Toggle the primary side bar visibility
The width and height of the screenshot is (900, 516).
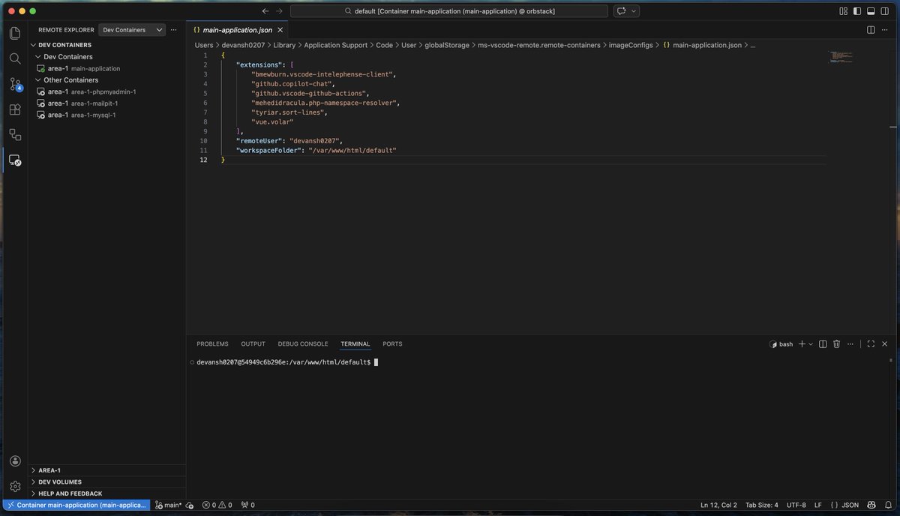tap(856, 11)
